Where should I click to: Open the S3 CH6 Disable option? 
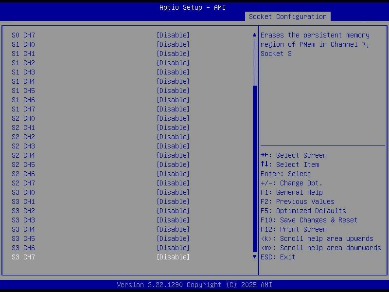(x=173, y=248)
